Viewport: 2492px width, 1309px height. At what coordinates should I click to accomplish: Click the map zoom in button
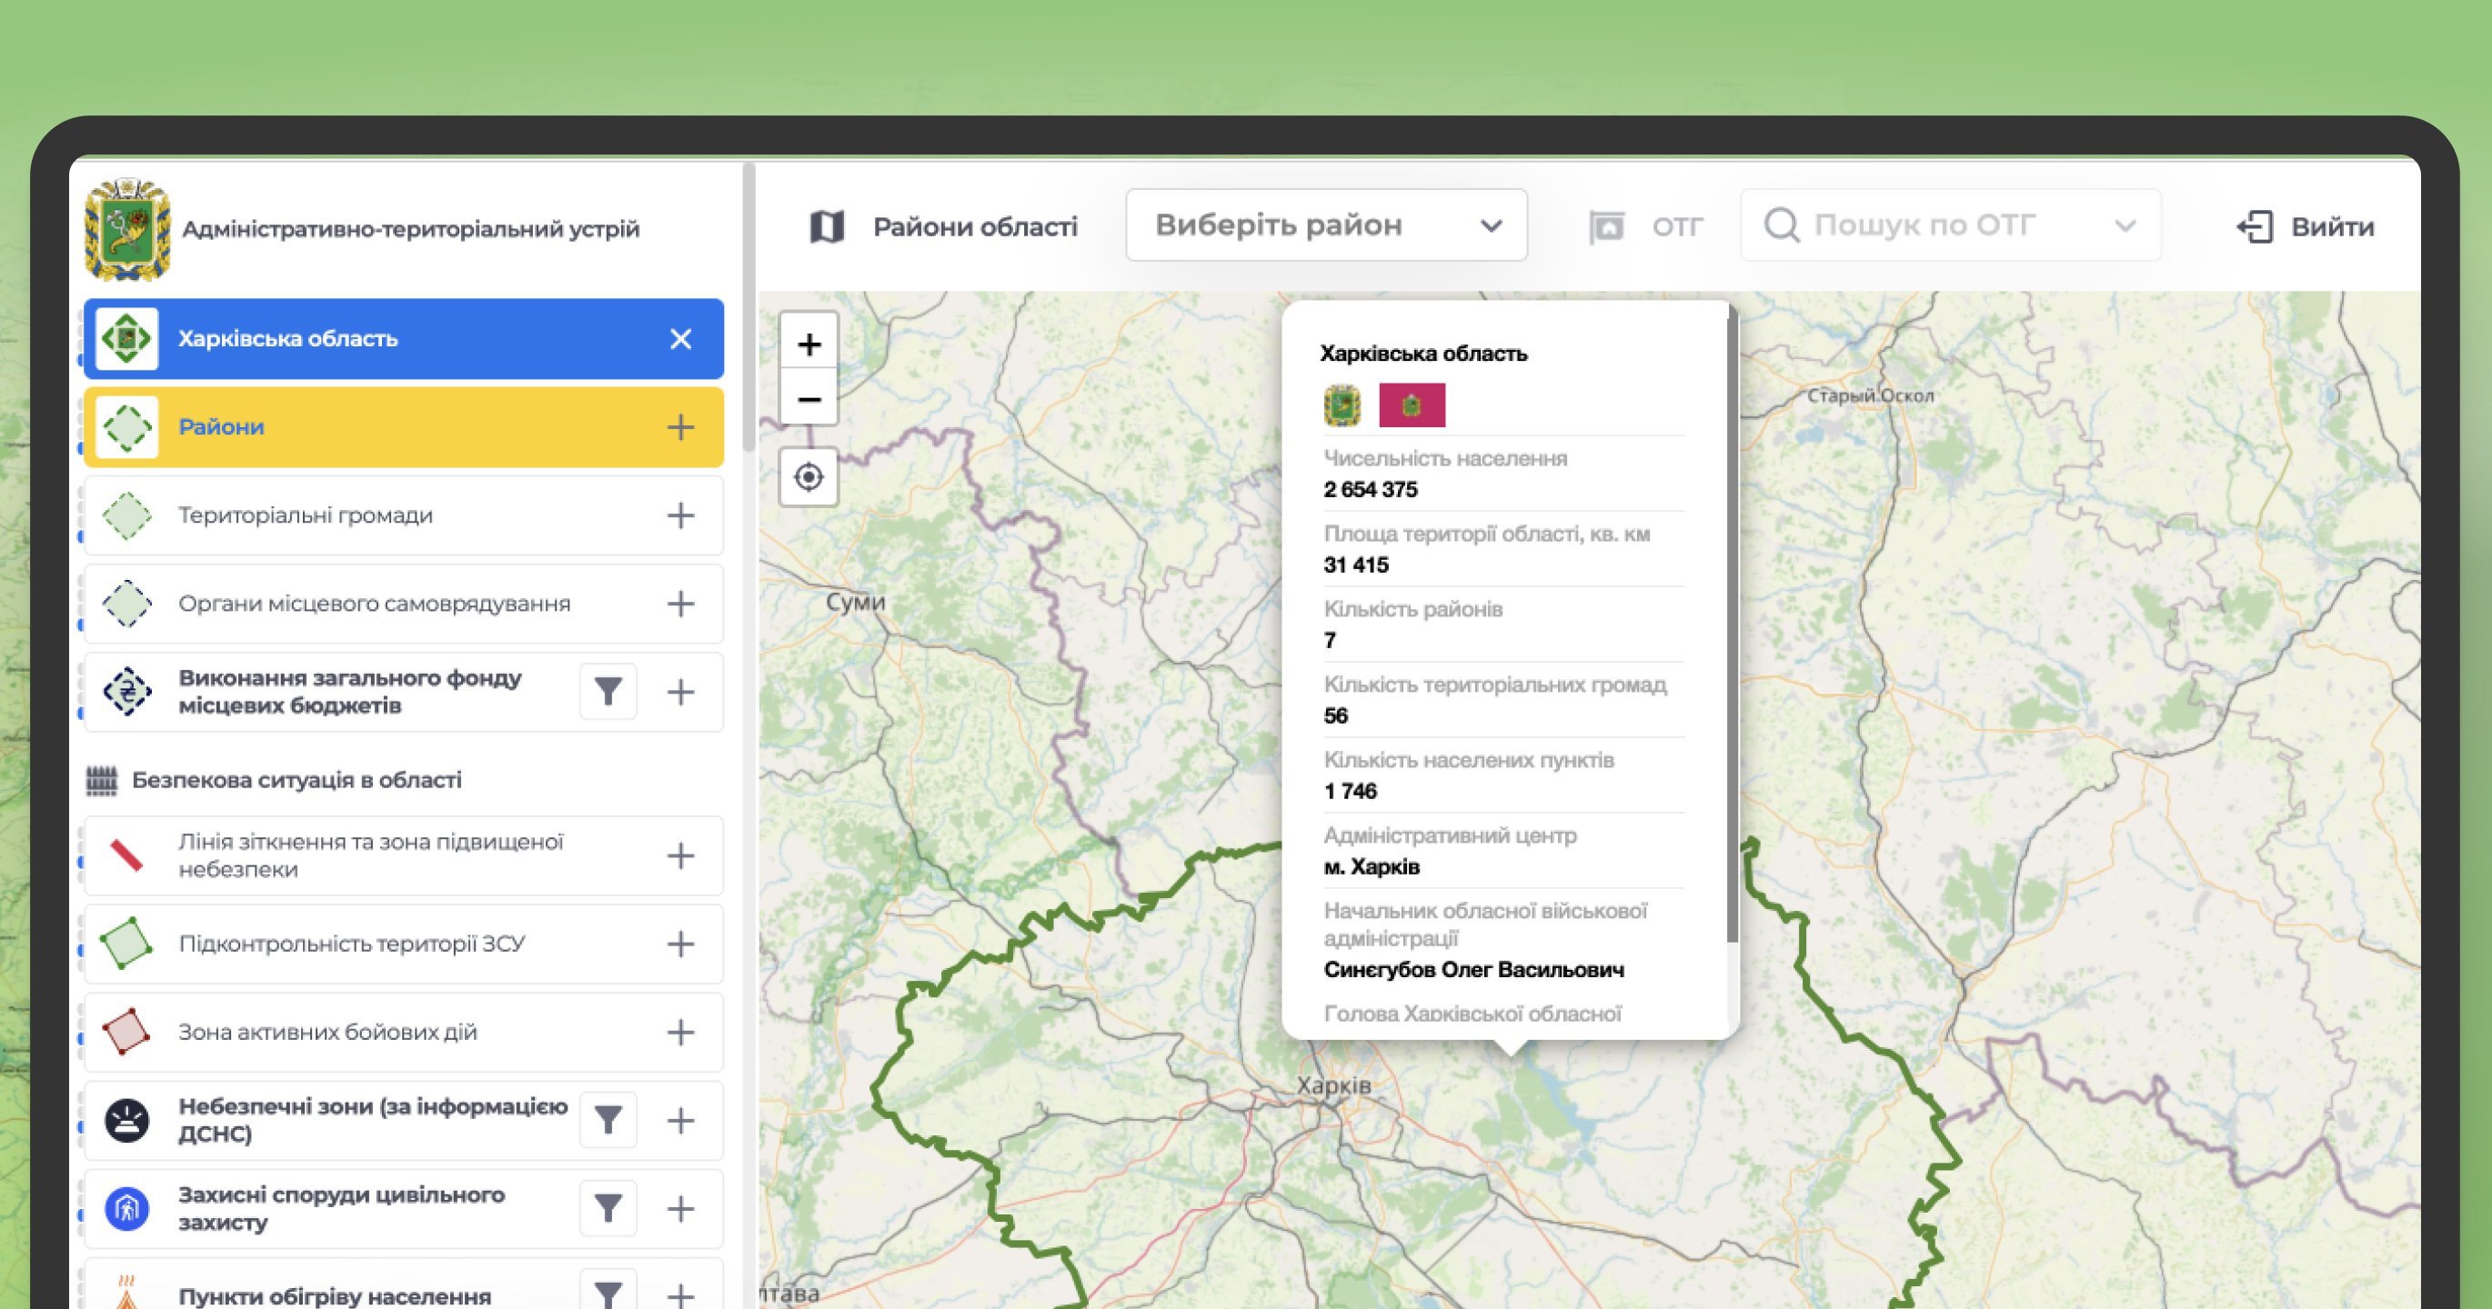pos(809,345)
